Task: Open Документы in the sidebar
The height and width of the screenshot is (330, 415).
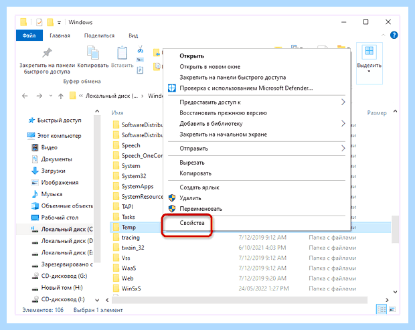Action: click(x=57, y=159)
